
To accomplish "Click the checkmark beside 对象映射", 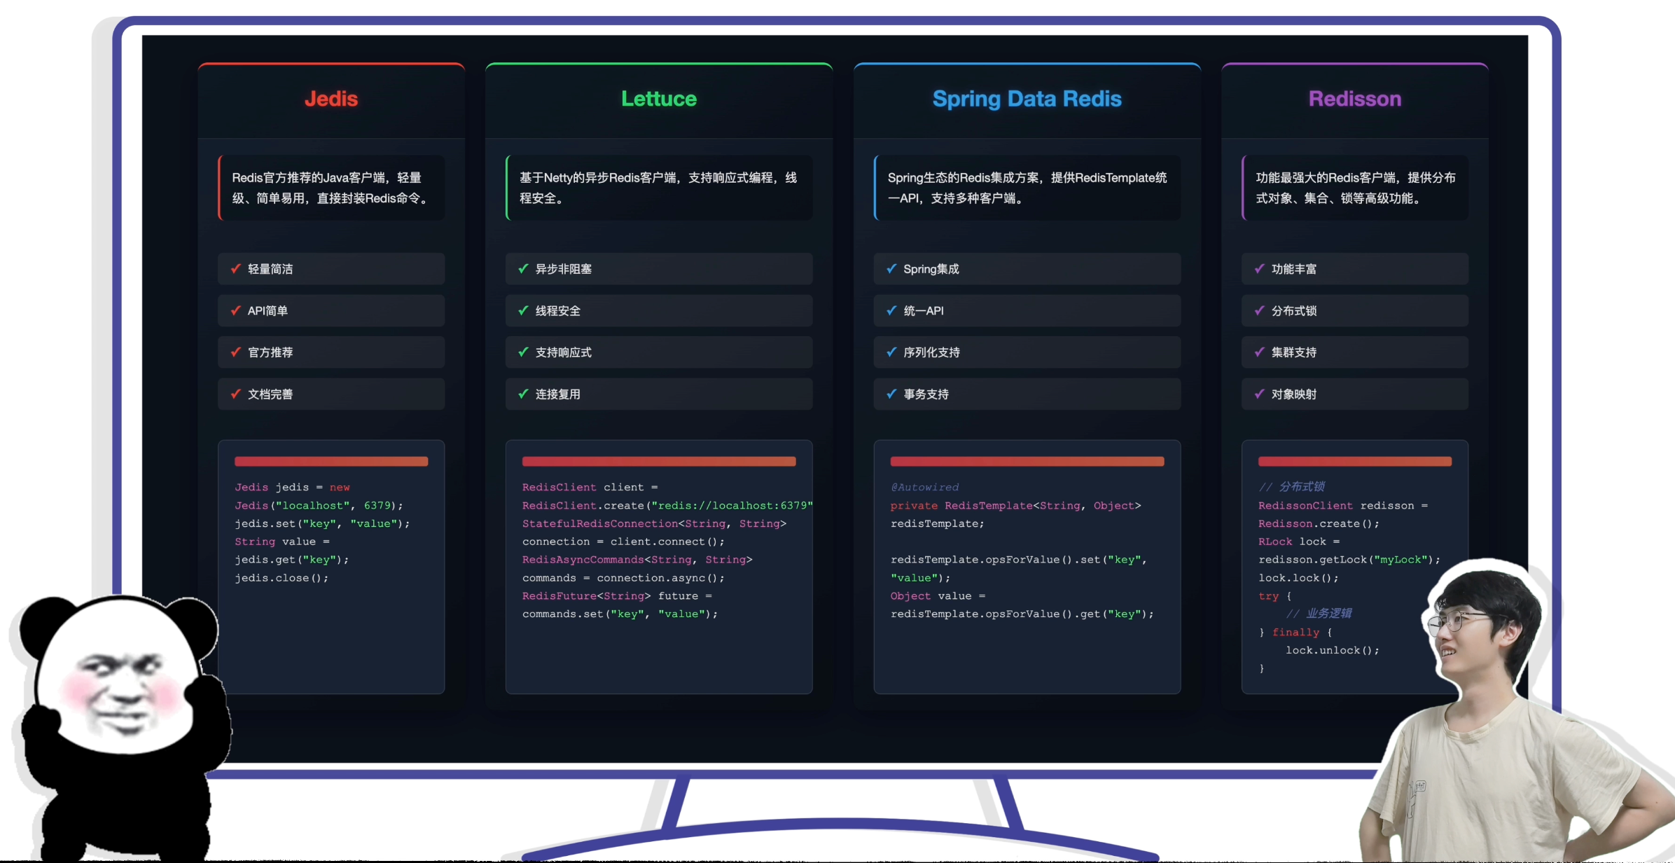I will (1259, 394).
